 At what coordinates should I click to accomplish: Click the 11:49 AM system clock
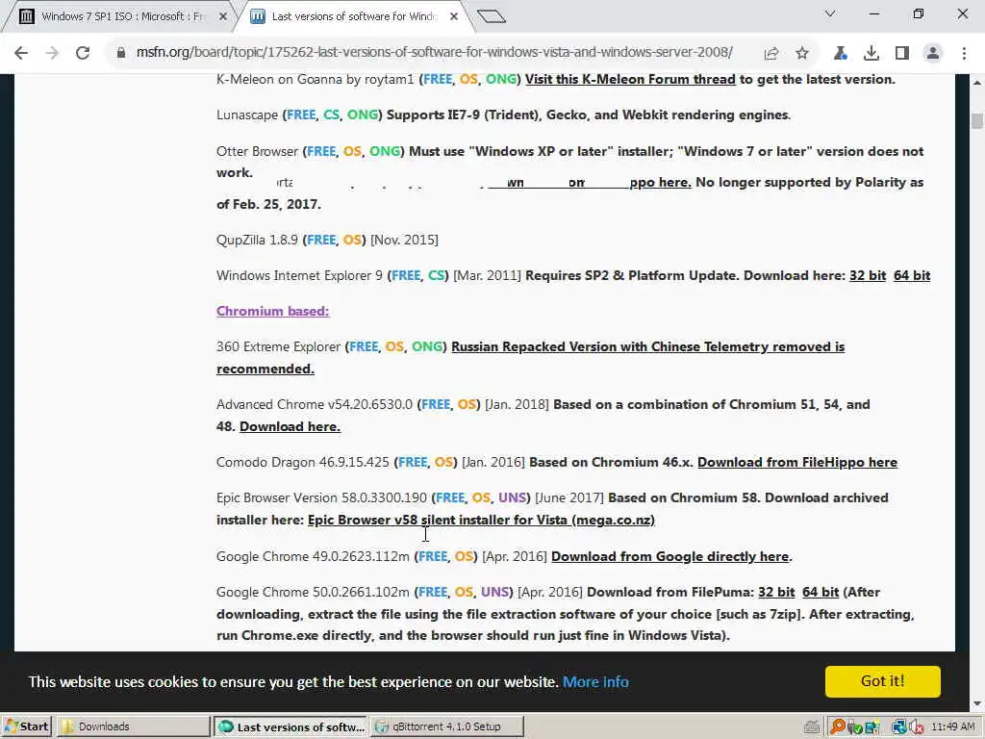953,727
